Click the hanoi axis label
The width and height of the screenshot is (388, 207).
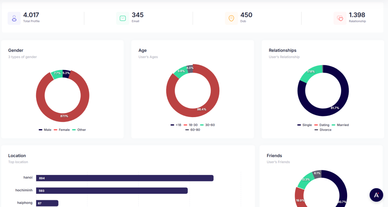pos(28,178)
